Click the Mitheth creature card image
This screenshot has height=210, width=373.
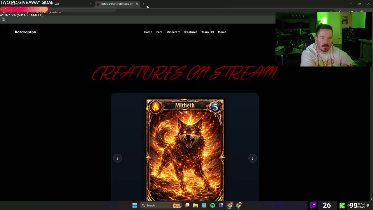(185, 149)
